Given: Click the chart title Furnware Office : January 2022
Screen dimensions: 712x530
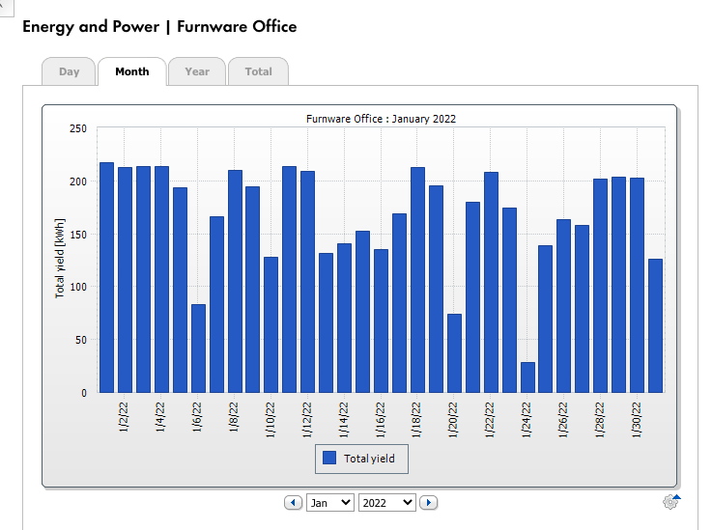Looking at the screenshot, I should tap(381, 119).
